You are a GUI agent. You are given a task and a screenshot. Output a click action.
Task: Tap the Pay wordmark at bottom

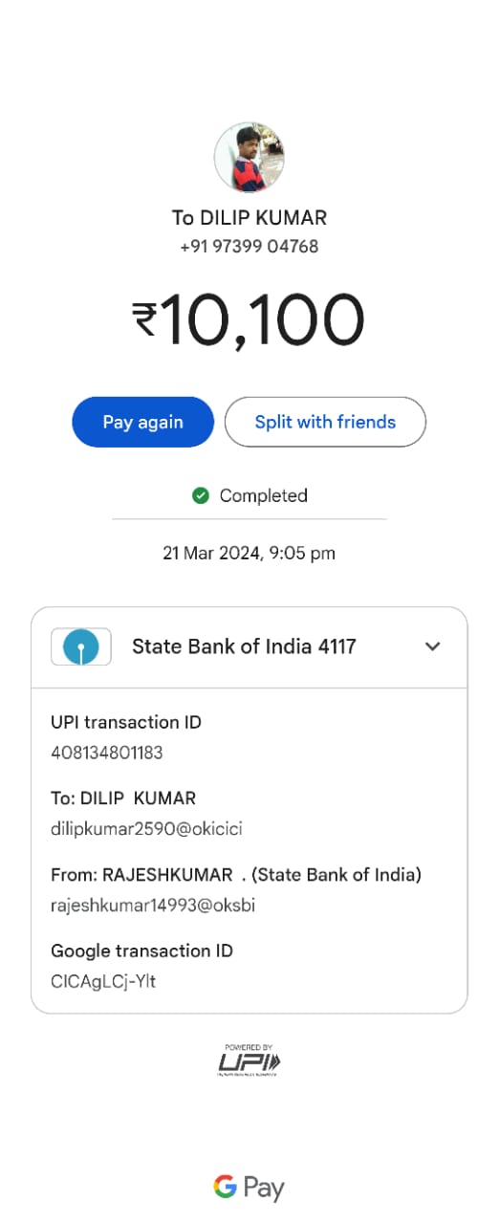264,1189
